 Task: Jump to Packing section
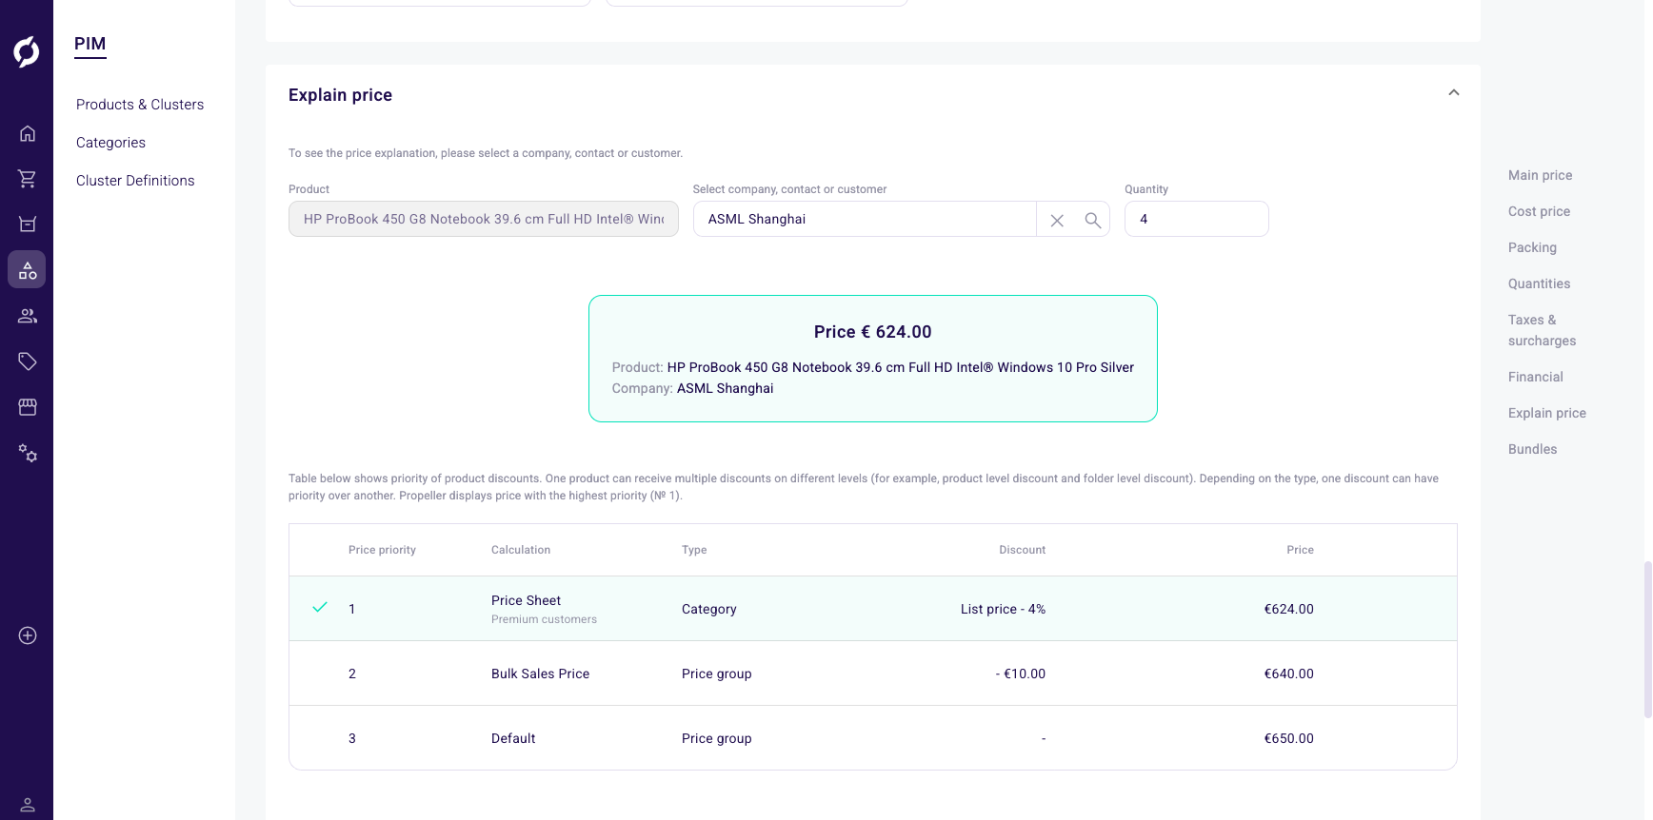point(1532,247)
